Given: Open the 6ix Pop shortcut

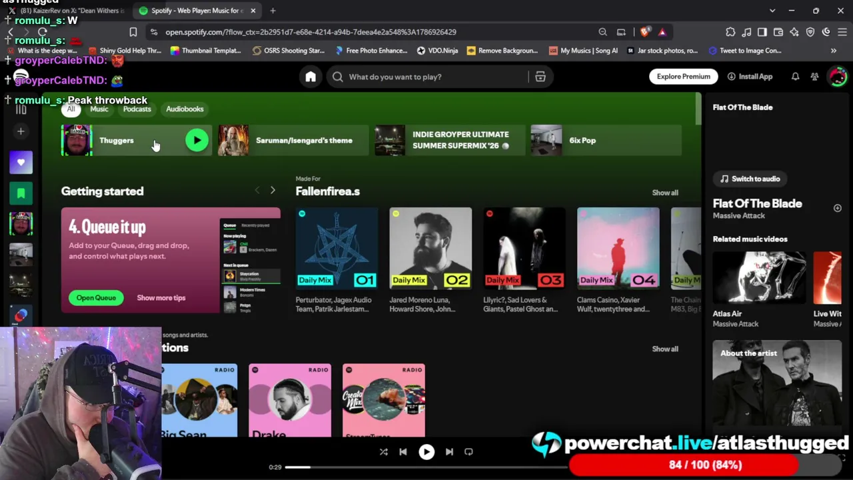Looking at the screenshot, I should (606, 140).
